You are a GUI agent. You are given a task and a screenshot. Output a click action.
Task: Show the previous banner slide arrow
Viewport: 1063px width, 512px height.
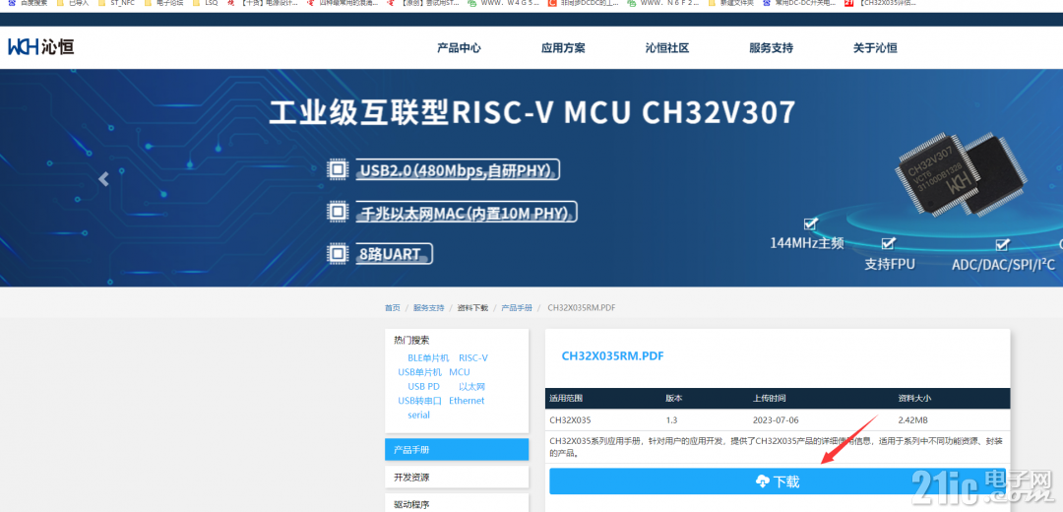[103, 179]
